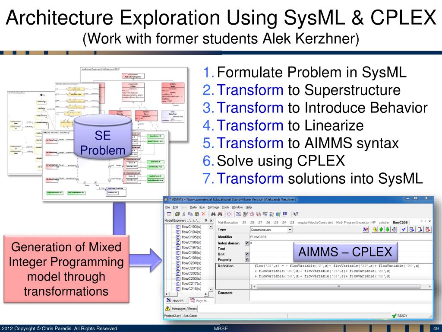Open the Window menu
This screenshot has height=332, width=442.
click(x=237, y=207)
